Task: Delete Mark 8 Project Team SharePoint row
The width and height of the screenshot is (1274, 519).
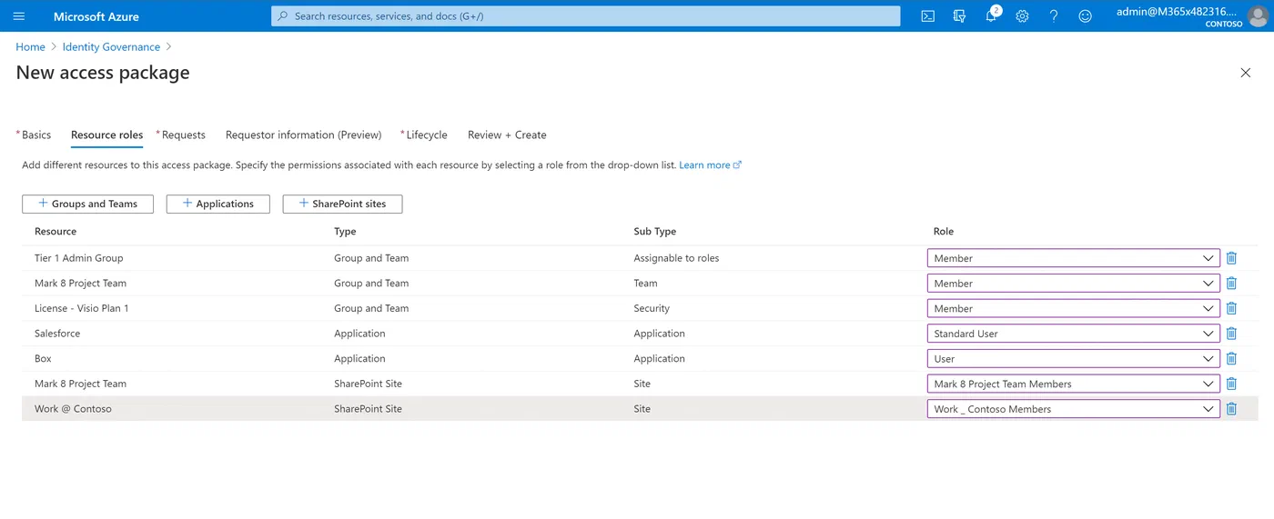Action: click(x=1231, y=384)
